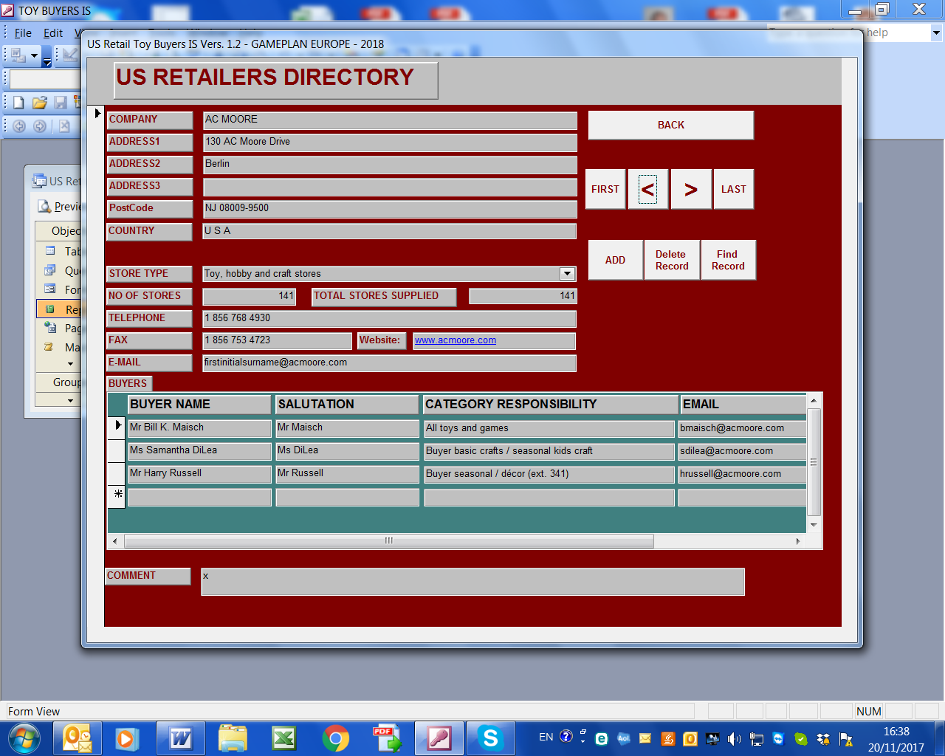
Task: Click in the COMPANY field AC MOORE
Action: pyautogui.click(x=390, y=120)
